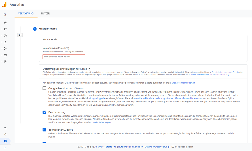Expand the Acquisition section arrow
Image resolution: width=252 pixels, height=151 pixels.
pos(2,49)
